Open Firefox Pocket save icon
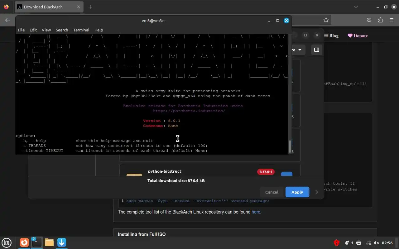399x249 pixels. click(x=369, y=20)
